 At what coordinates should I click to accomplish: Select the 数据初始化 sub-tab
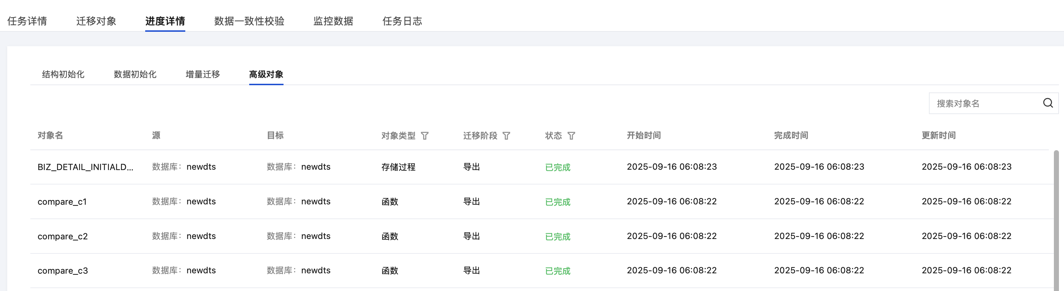[135, 74]
